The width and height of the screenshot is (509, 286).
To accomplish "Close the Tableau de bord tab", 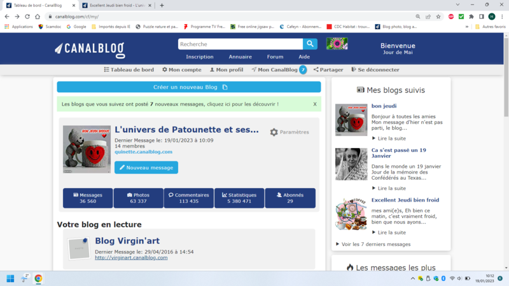I will coord(74,6).
